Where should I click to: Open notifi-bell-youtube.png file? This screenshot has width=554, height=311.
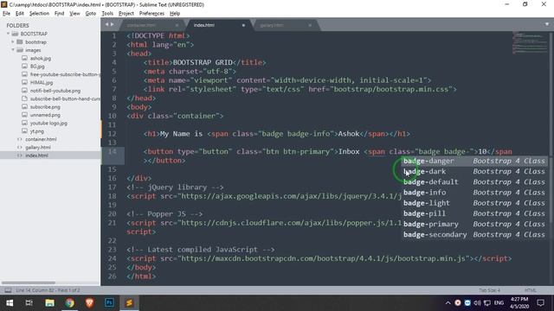point(55,91)
